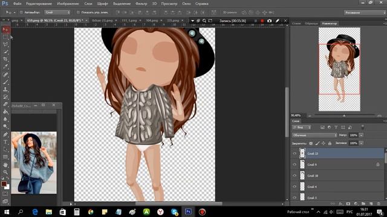Select the Blur drop tool
The image size is (387, 217).
[x=5, y=119]
